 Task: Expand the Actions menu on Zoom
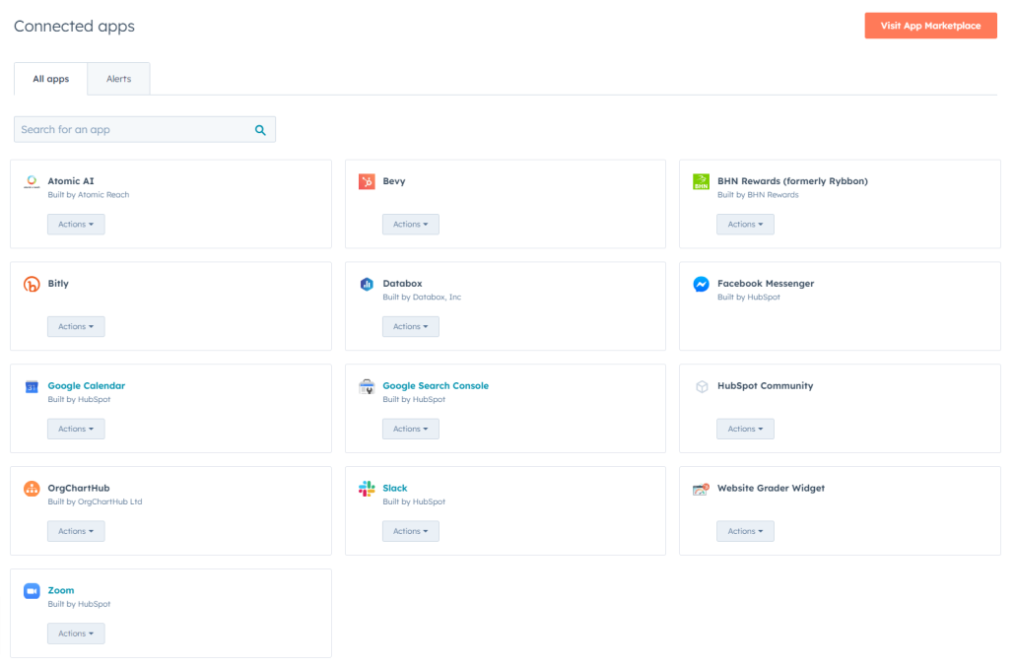tap(76, 634)
